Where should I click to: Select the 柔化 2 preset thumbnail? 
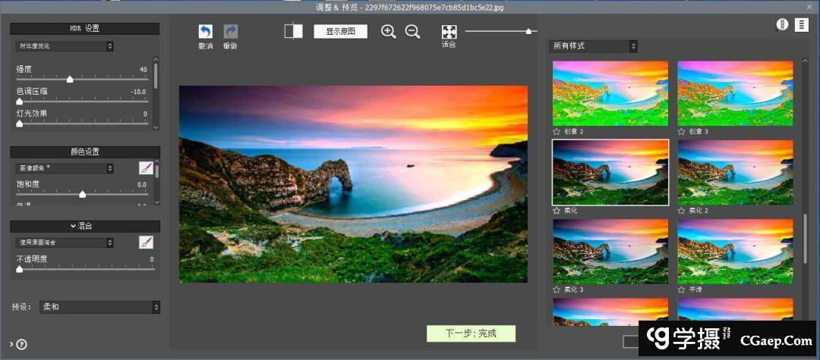point(735,172)
